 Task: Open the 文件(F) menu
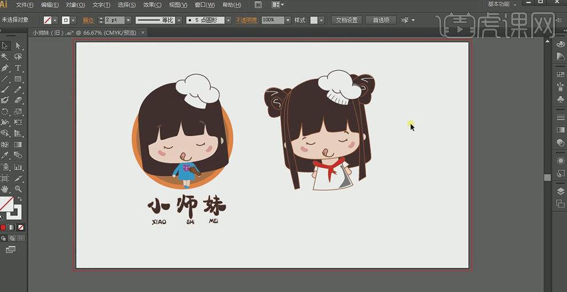point(25,5)
